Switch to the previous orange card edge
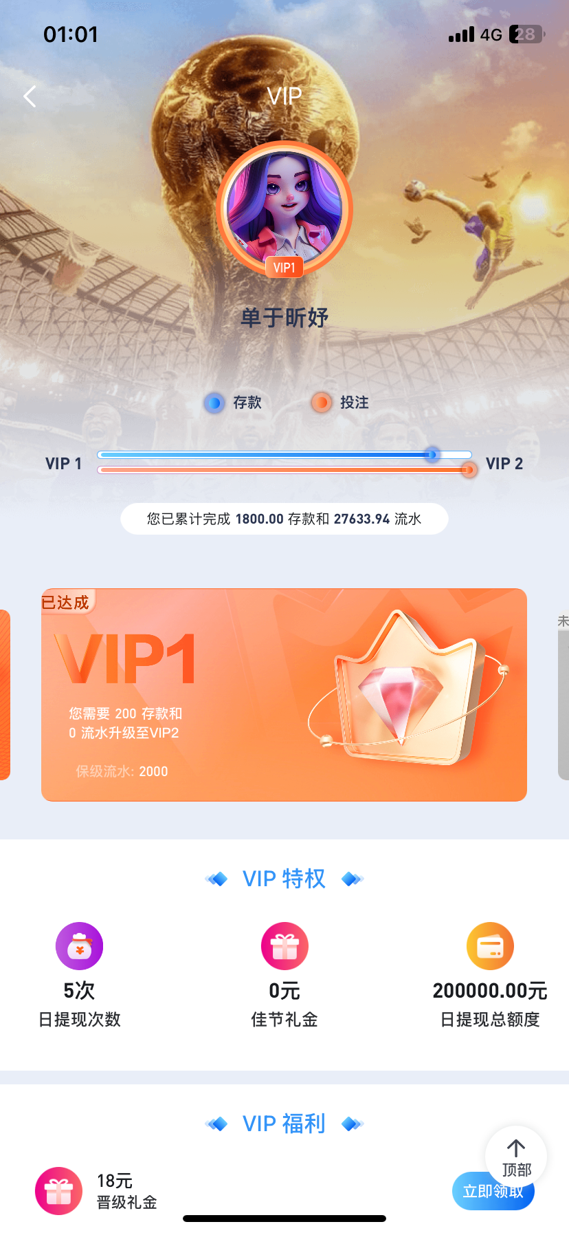Viewport: 569px width, 1233px height. [x=5, y=695]
